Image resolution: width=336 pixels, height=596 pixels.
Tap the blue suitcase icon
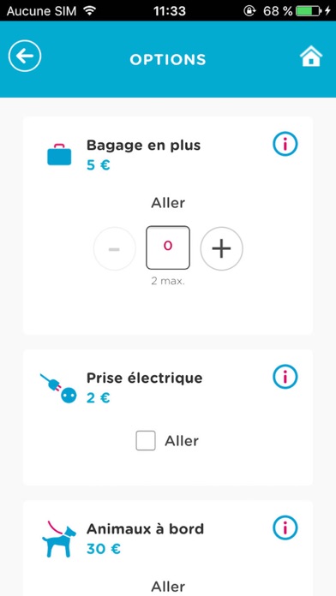59,154
